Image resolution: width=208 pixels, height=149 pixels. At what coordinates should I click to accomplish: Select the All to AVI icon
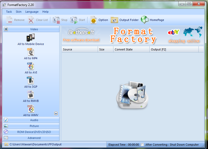click(31, 66)
